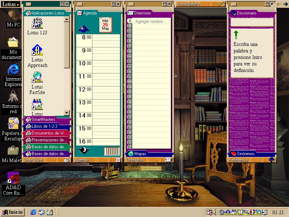Click the Aplicaciones Lotus scrollbar up arrow

pos(67,19)
